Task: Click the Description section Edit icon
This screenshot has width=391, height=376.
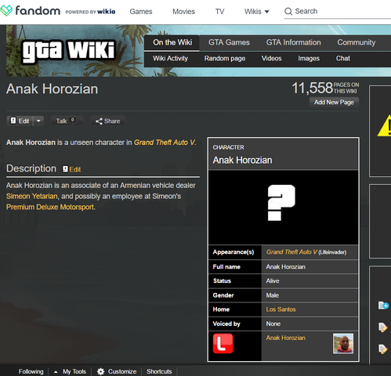Action: point(65,169)
